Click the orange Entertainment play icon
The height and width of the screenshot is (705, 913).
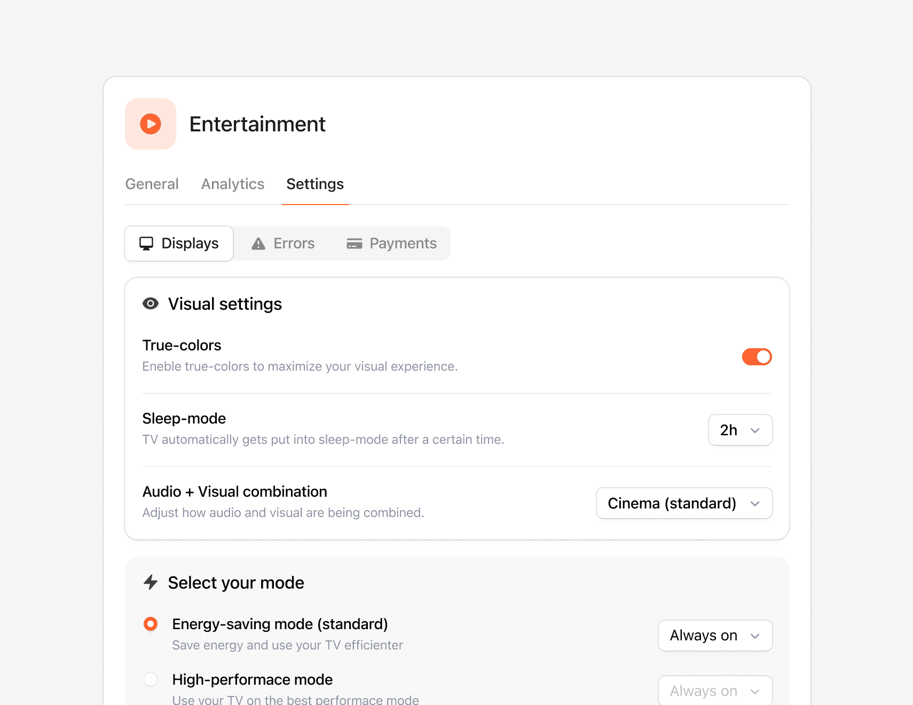tap(151, 124)
